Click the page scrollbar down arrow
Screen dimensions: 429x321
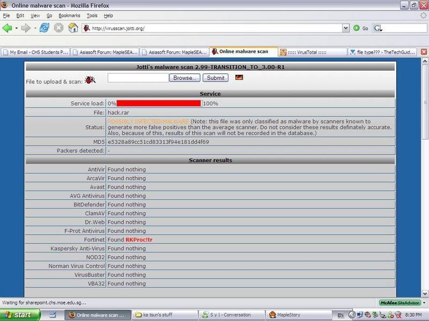pos(425,294)
